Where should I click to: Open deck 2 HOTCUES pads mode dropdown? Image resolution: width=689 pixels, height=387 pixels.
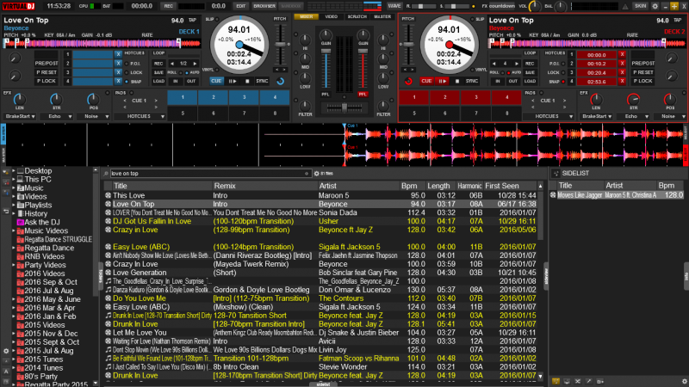point(549,116)
